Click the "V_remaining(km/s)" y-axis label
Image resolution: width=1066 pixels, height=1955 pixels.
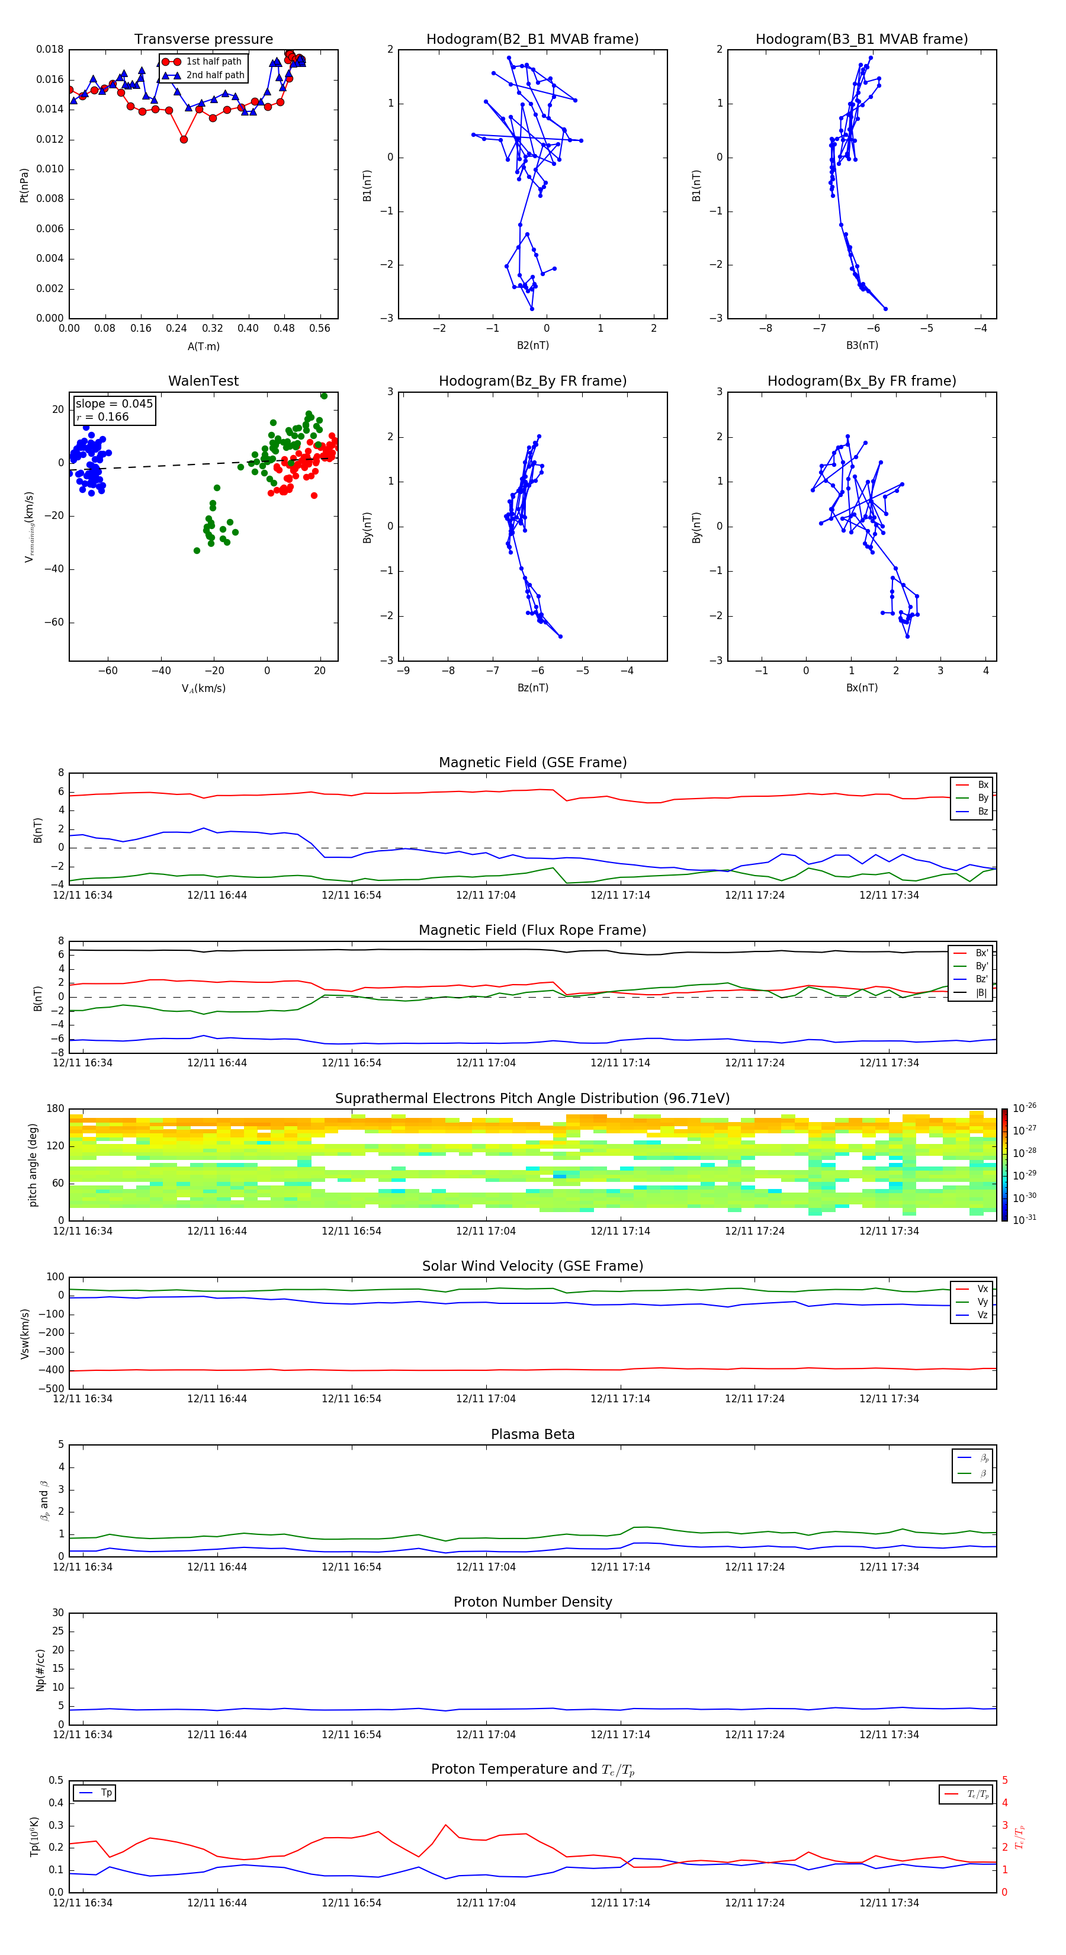coord(29,527)
